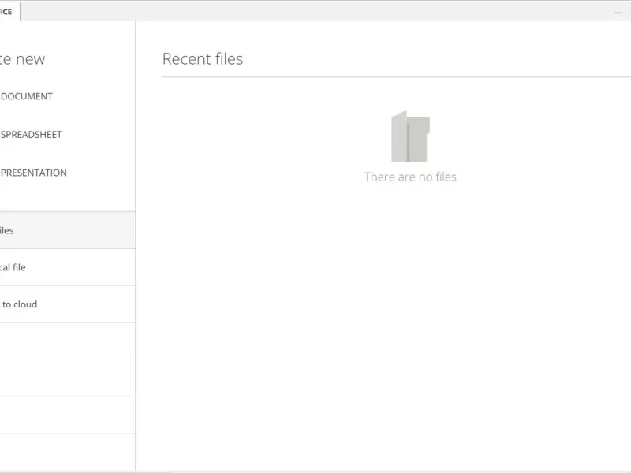Screen dimensions: 631x473
Task: Click the large "Recent files" heading
Action: tap(203, 58)
